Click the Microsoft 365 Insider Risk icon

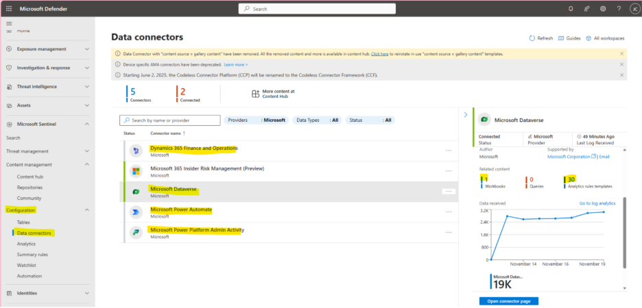coord(136,171)
